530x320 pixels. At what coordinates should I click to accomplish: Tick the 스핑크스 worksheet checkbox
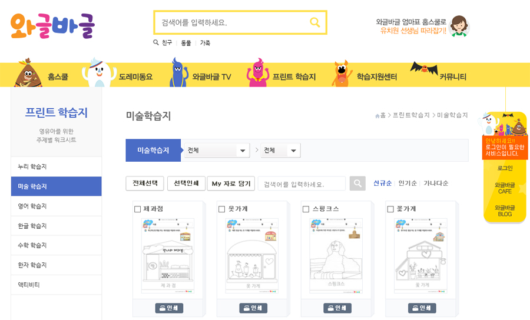click(306, 209)
